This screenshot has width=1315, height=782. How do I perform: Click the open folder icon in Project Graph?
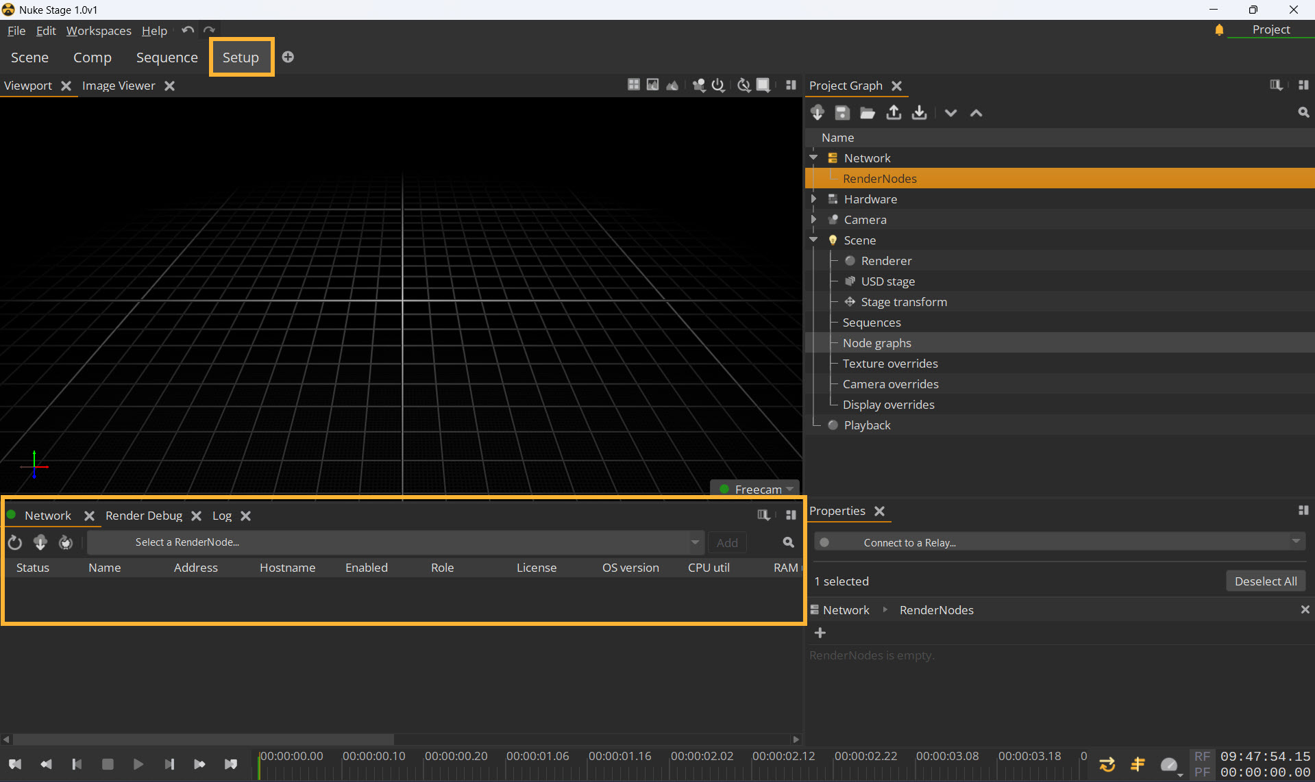[868, 113]
